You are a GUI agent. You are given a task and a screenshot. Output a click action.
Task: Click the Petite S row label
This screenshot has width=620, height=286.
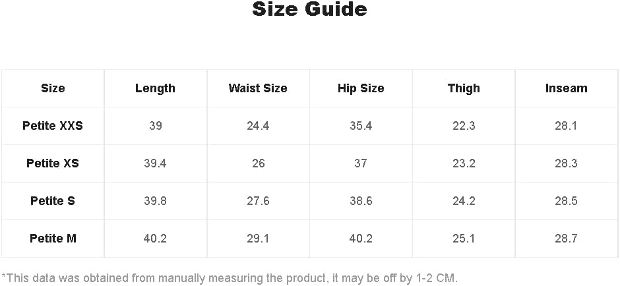click(53, 201)
